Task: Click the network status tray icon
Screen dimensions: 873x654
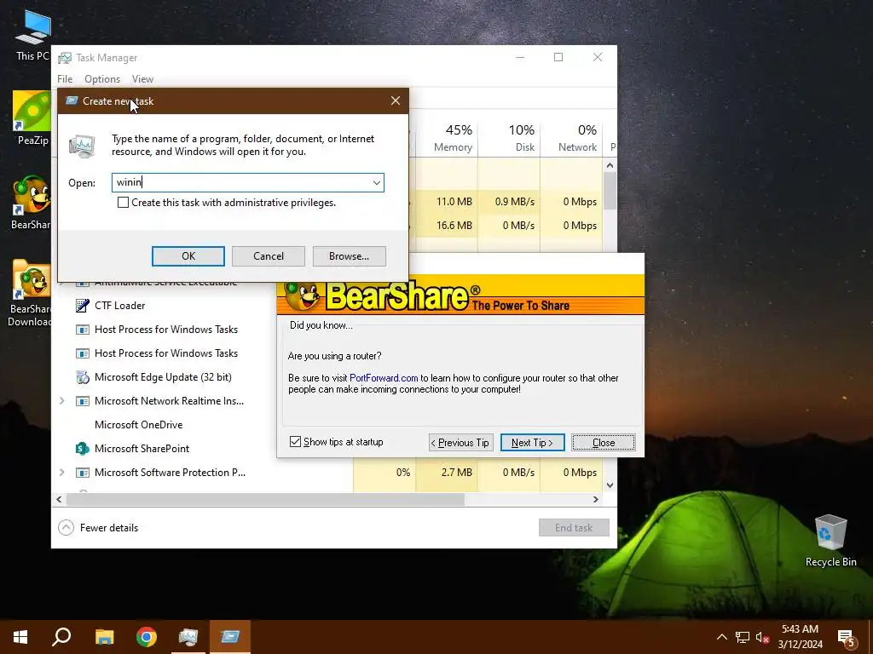Action: pos(743,637)
